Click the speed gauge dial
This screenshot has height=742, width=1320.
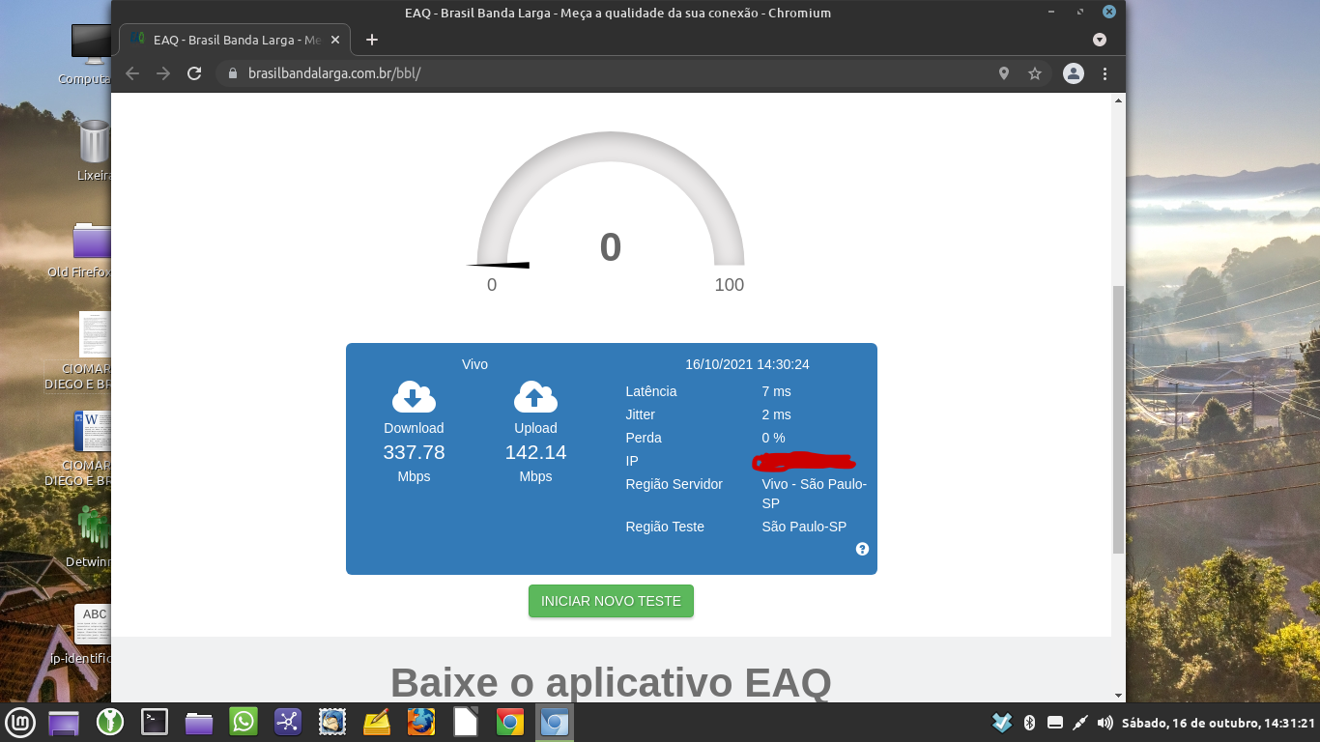coord(611,201)
